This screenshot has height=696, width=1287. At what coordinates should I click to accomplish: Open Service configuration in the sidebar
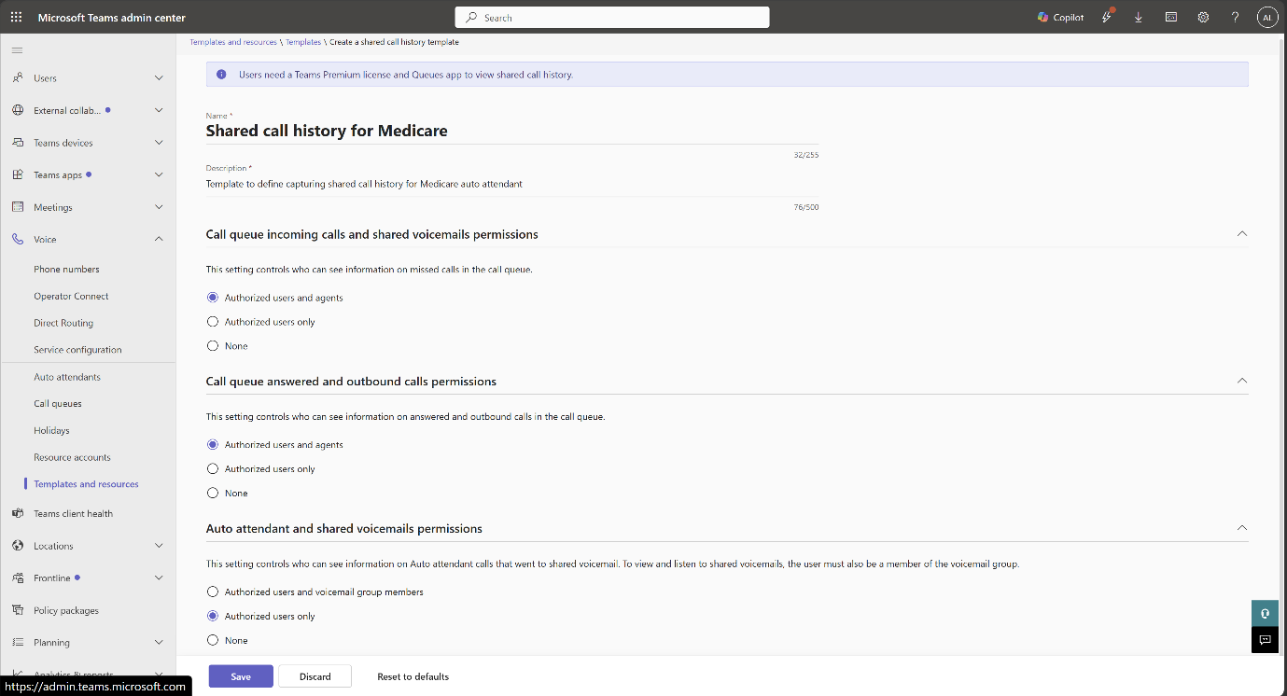point(77,350)
